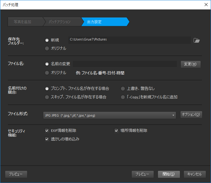This screenshot has width=211, height=183.
Task: Choose「-Copy」を新規ファイル名に追加 option
Action: point(123,97)
